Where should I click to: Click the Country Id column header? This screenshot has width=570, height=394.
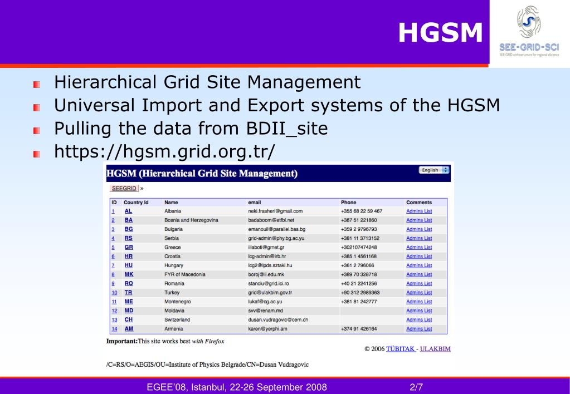(136, 203)
